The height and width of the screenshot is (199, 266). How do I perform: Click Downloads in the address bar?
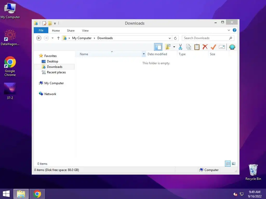105,38
